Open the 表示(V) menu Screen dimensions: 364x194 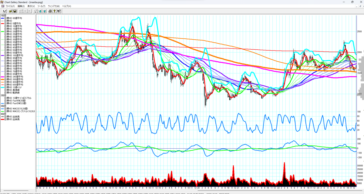coord(31,6)
